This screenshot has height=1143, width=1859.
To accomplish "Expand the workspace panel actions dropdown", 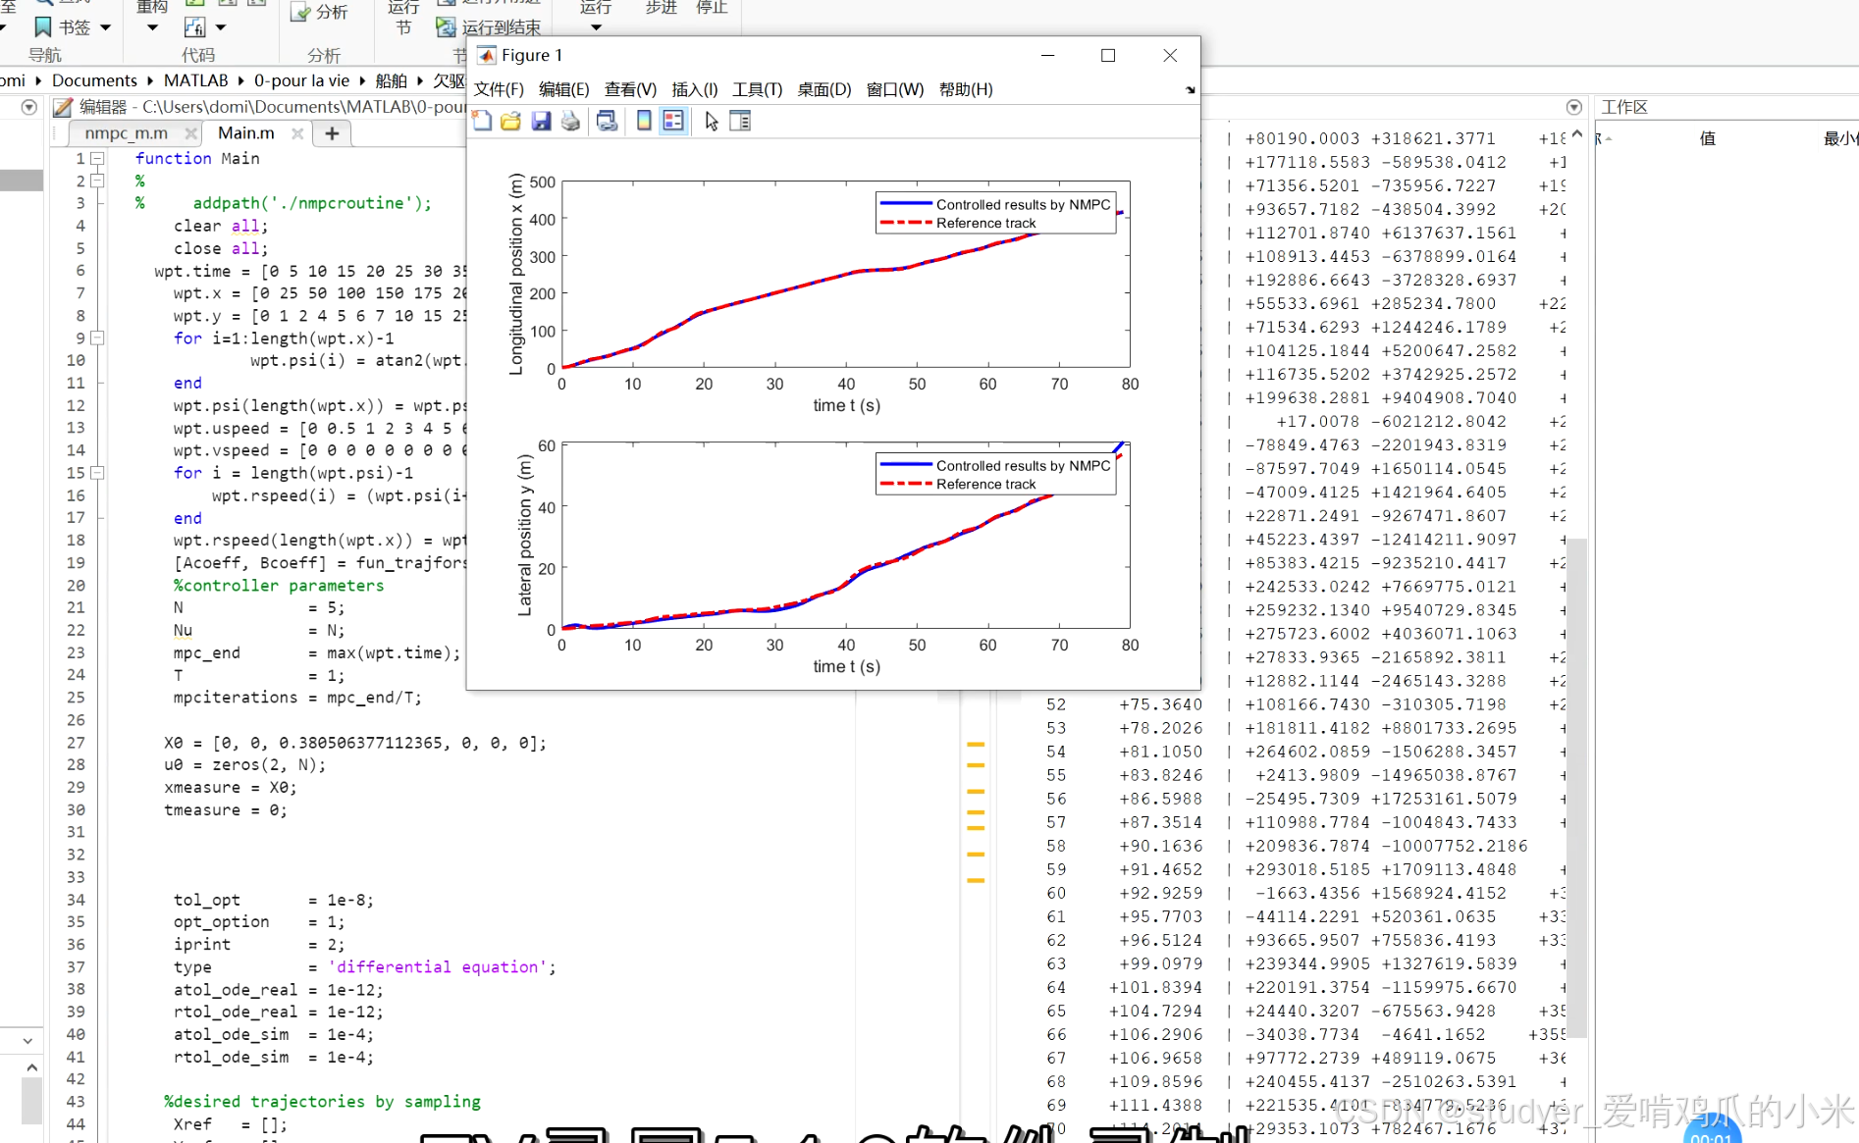I will 1573,107.
